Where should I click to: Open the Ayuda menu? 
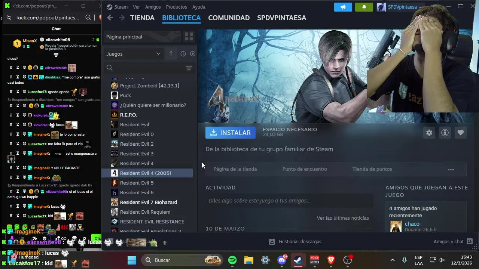(199, 7)
